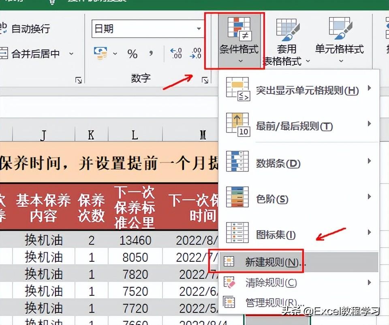The image size is (389, 325).
Task: Click the comma style icon
Action: [151, 53]
